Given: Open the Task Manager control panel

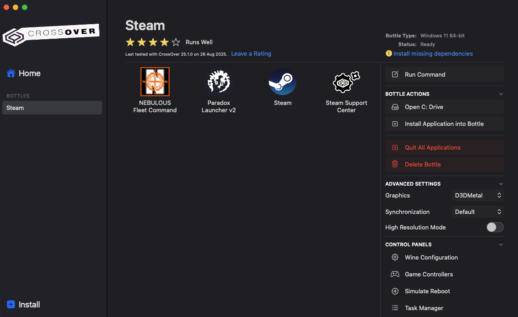Looking at the screenshot, I should [x=424, y=308].
